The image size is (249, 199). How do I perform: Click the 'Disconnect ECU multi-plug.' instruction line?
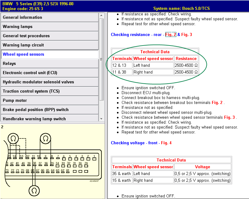146,93
